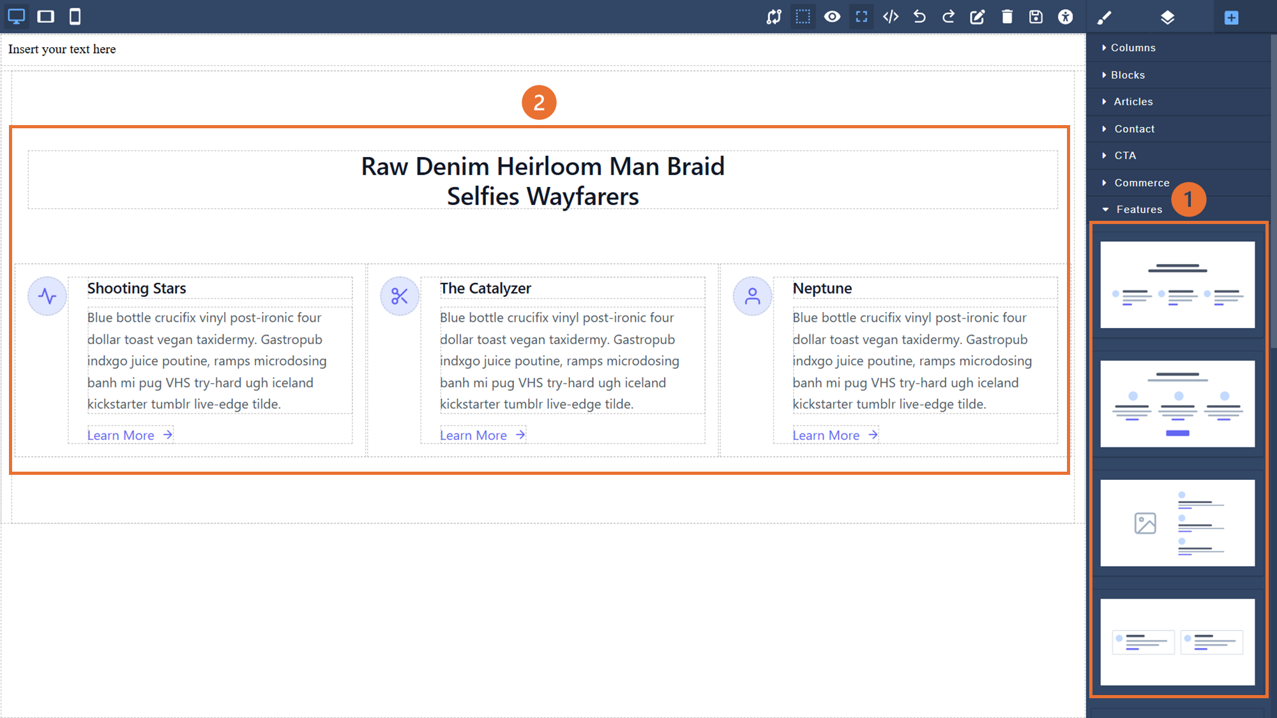
Task: Expand the Articles category
Action: (x=1133, y=101)
